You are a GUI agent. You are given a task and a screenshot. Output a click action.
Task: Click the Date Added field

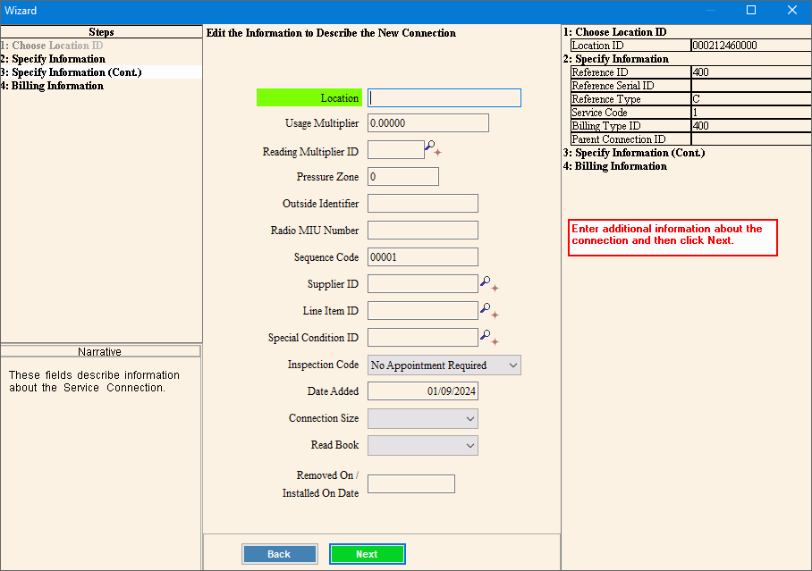(x=422, y=391)
